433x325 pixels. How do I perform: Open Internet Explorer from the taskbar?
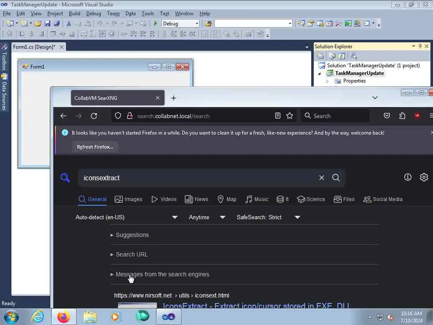click(38, 317)
